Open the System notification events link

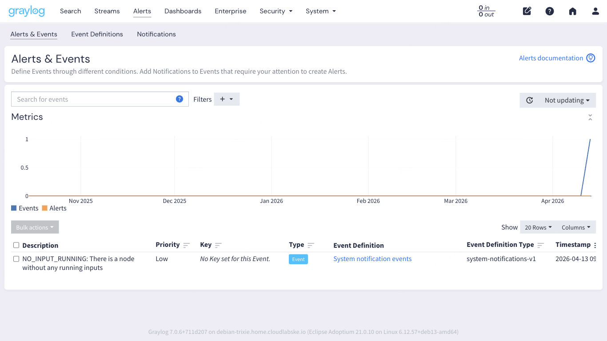coord(372,259)
